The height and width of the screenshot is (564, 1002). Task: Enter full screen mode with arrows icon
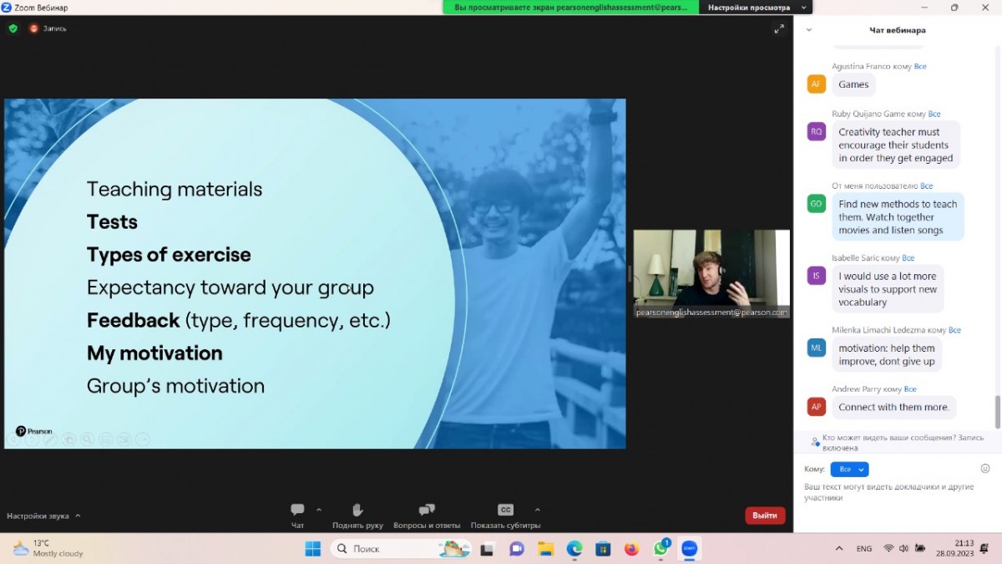point(779,28)
